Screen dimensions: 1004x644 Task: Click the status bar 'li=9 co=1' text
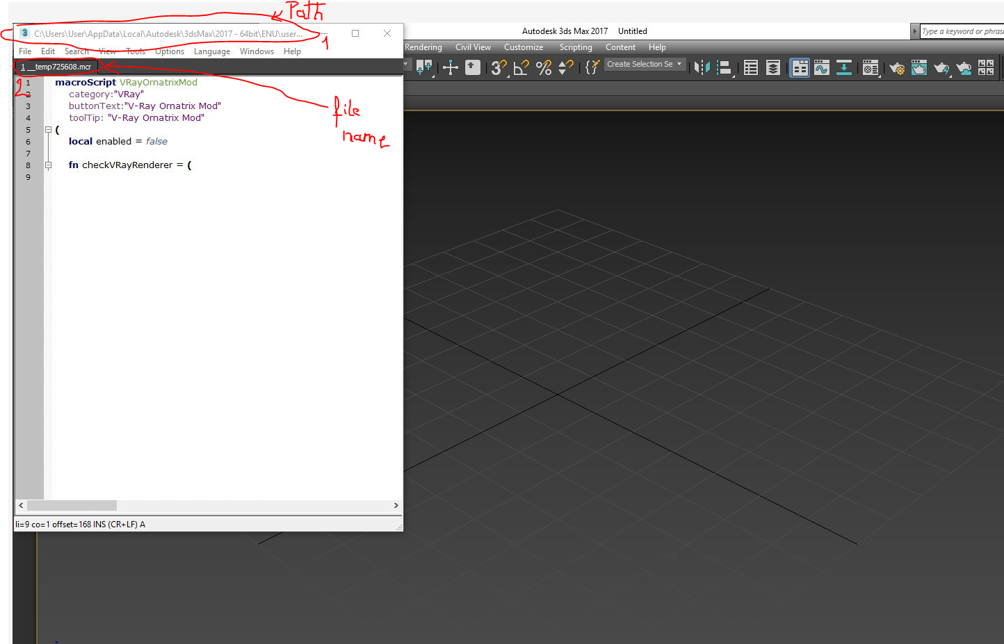coord(33,525)
